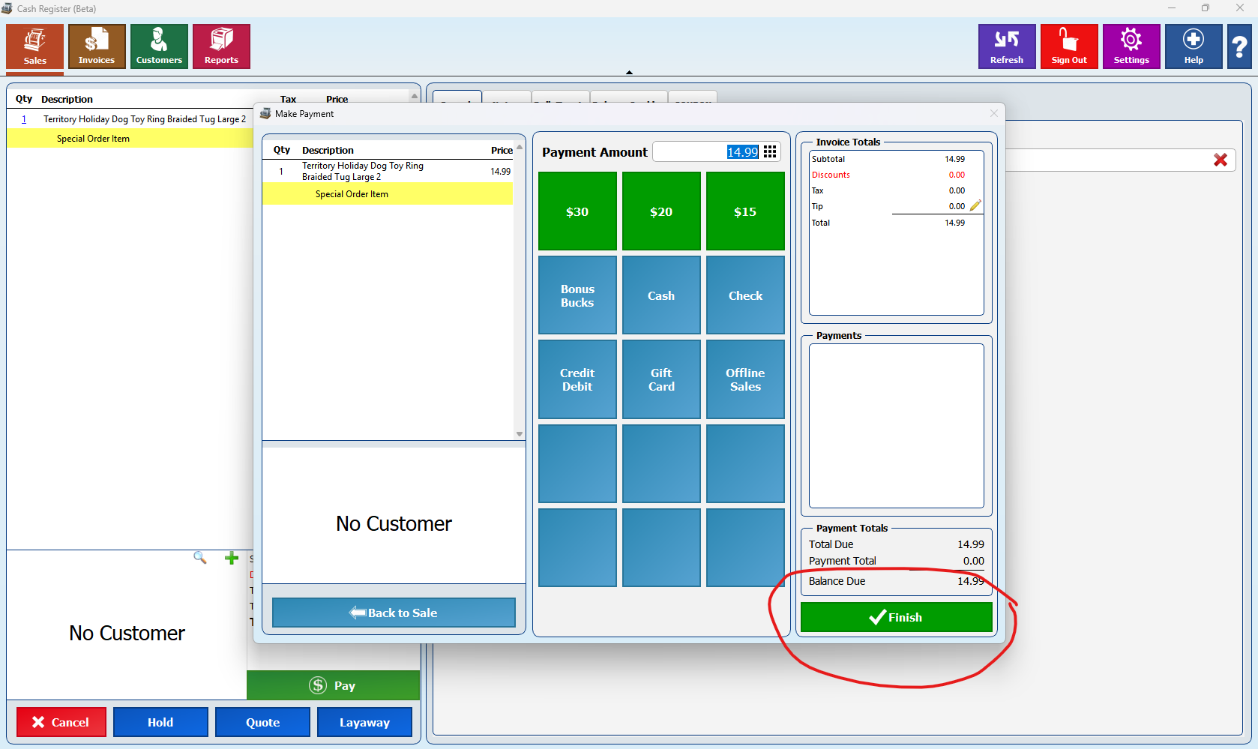Click the Sign Out icon
The height and width of the screenshot is (749, 1258).
1068,46
